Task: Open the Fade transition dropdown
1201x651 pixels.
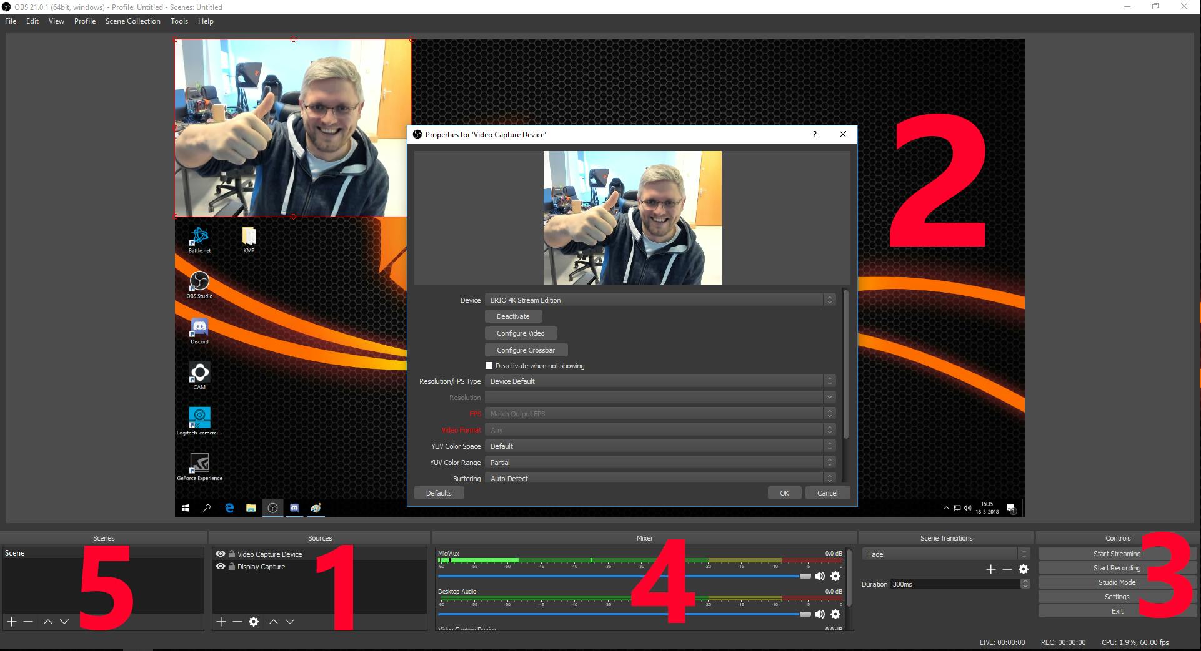Action: pyautogui.click(x=945, y=554)
